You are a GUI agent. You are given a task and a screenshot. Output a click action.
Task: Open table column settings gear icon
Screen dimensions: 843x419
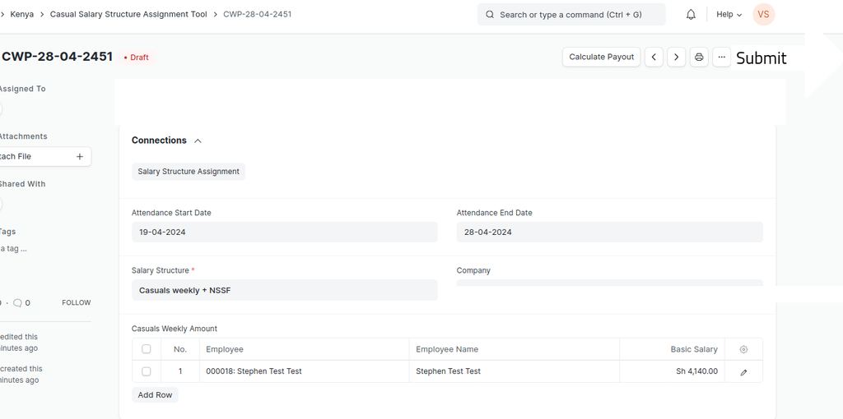coord(743,349)
